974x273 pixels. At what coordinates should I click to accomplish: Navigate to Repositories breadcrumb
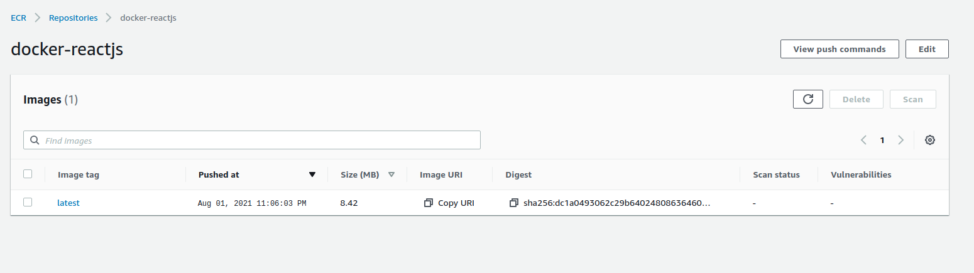pyautogui.click(x=74, y=18)
